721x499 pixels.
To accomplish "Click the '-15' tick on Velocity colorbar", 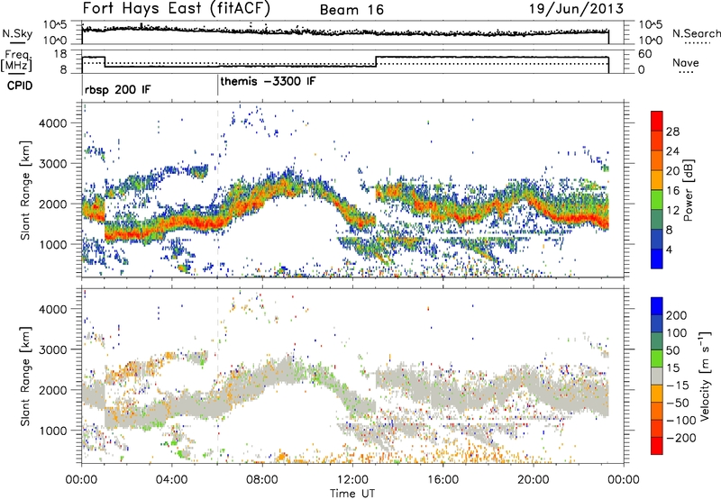I will [x=678, y=386].
